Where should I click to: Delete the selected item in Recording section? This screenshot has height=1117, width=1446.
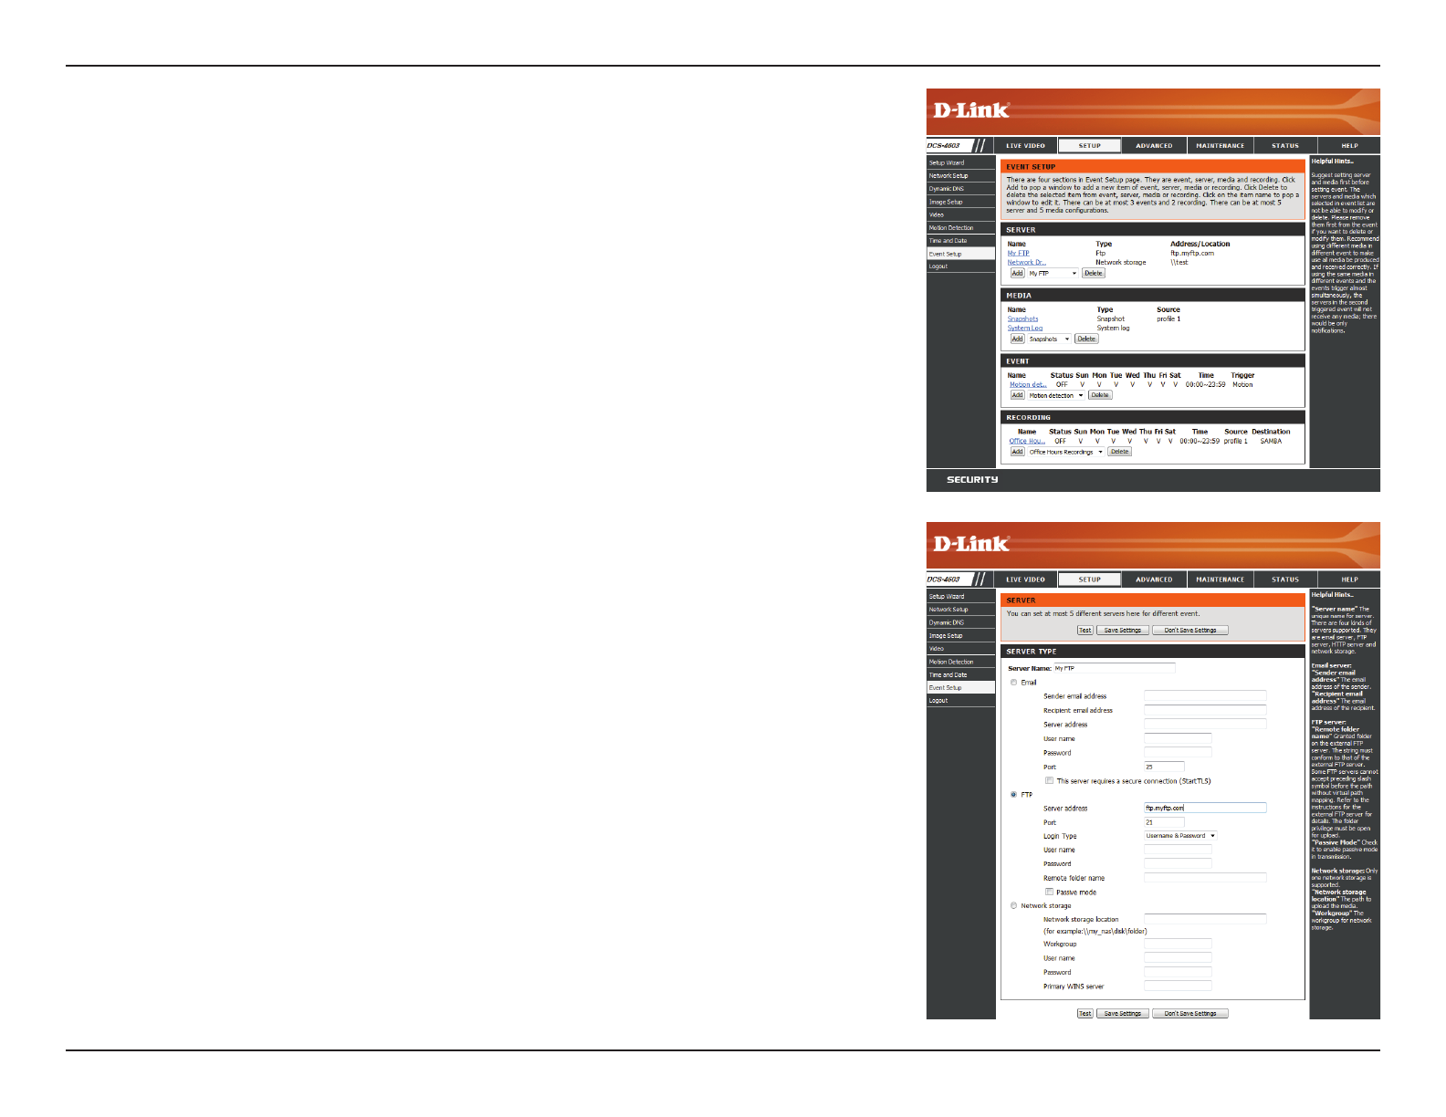point(1119,453)
